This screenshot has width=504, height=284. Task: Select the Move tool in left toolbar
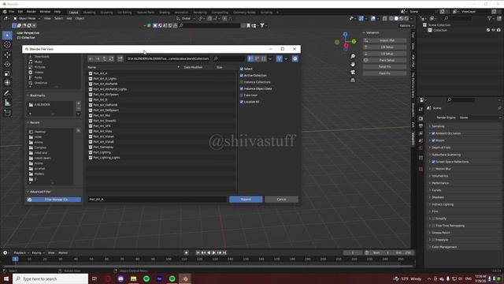[x=7, y=54]
